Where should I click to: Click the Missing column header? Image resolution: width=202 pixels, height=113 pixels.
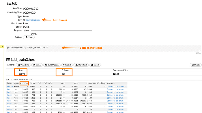click(x=24, y=83)
